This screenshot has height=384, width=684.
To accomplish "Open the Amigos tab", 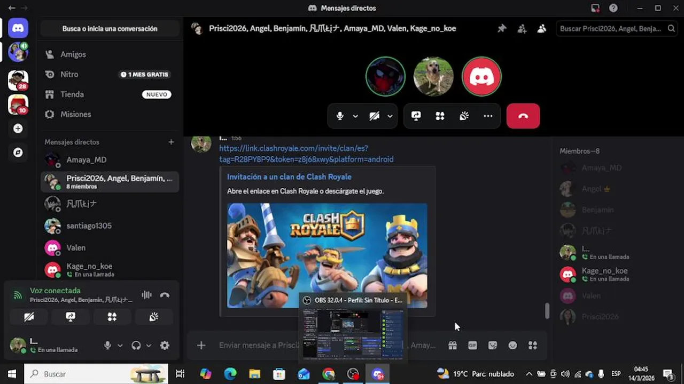I will point(110,54).
